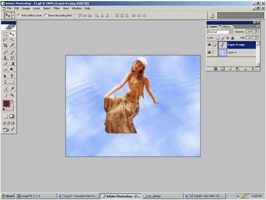This screenshot has width=266, height=200.
Task: Open the Edit menu
Action: [x=16, y=8]
